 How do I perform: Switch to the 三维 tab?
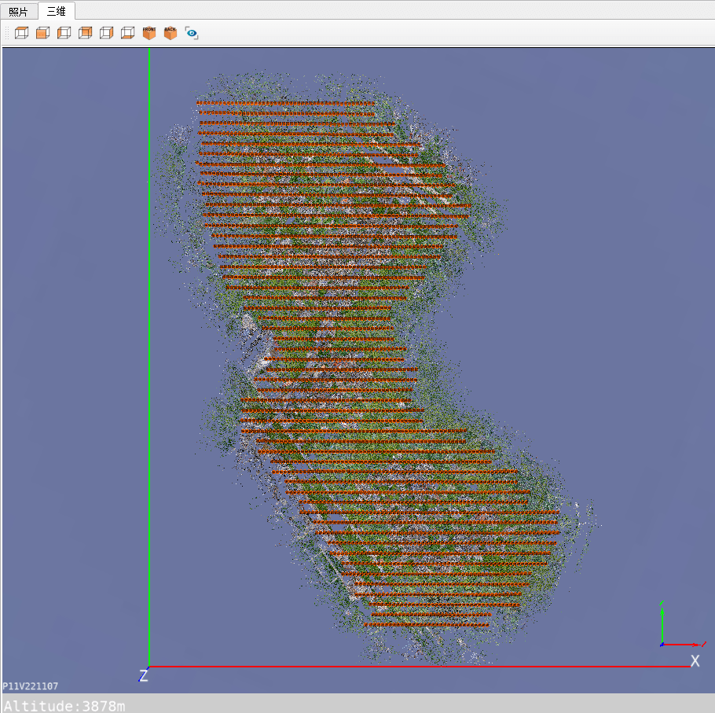(x=57, y=11)
